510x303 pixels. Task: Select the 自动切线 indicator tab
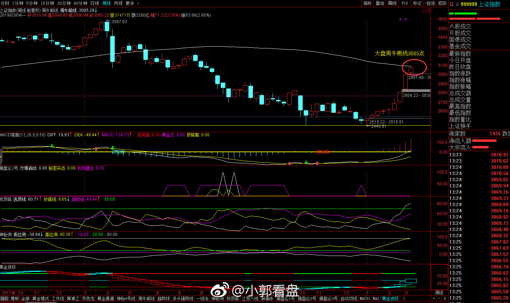(349, 299)
